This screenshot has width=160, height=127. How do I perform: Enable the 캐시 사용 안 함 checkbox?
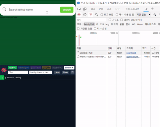117,15
